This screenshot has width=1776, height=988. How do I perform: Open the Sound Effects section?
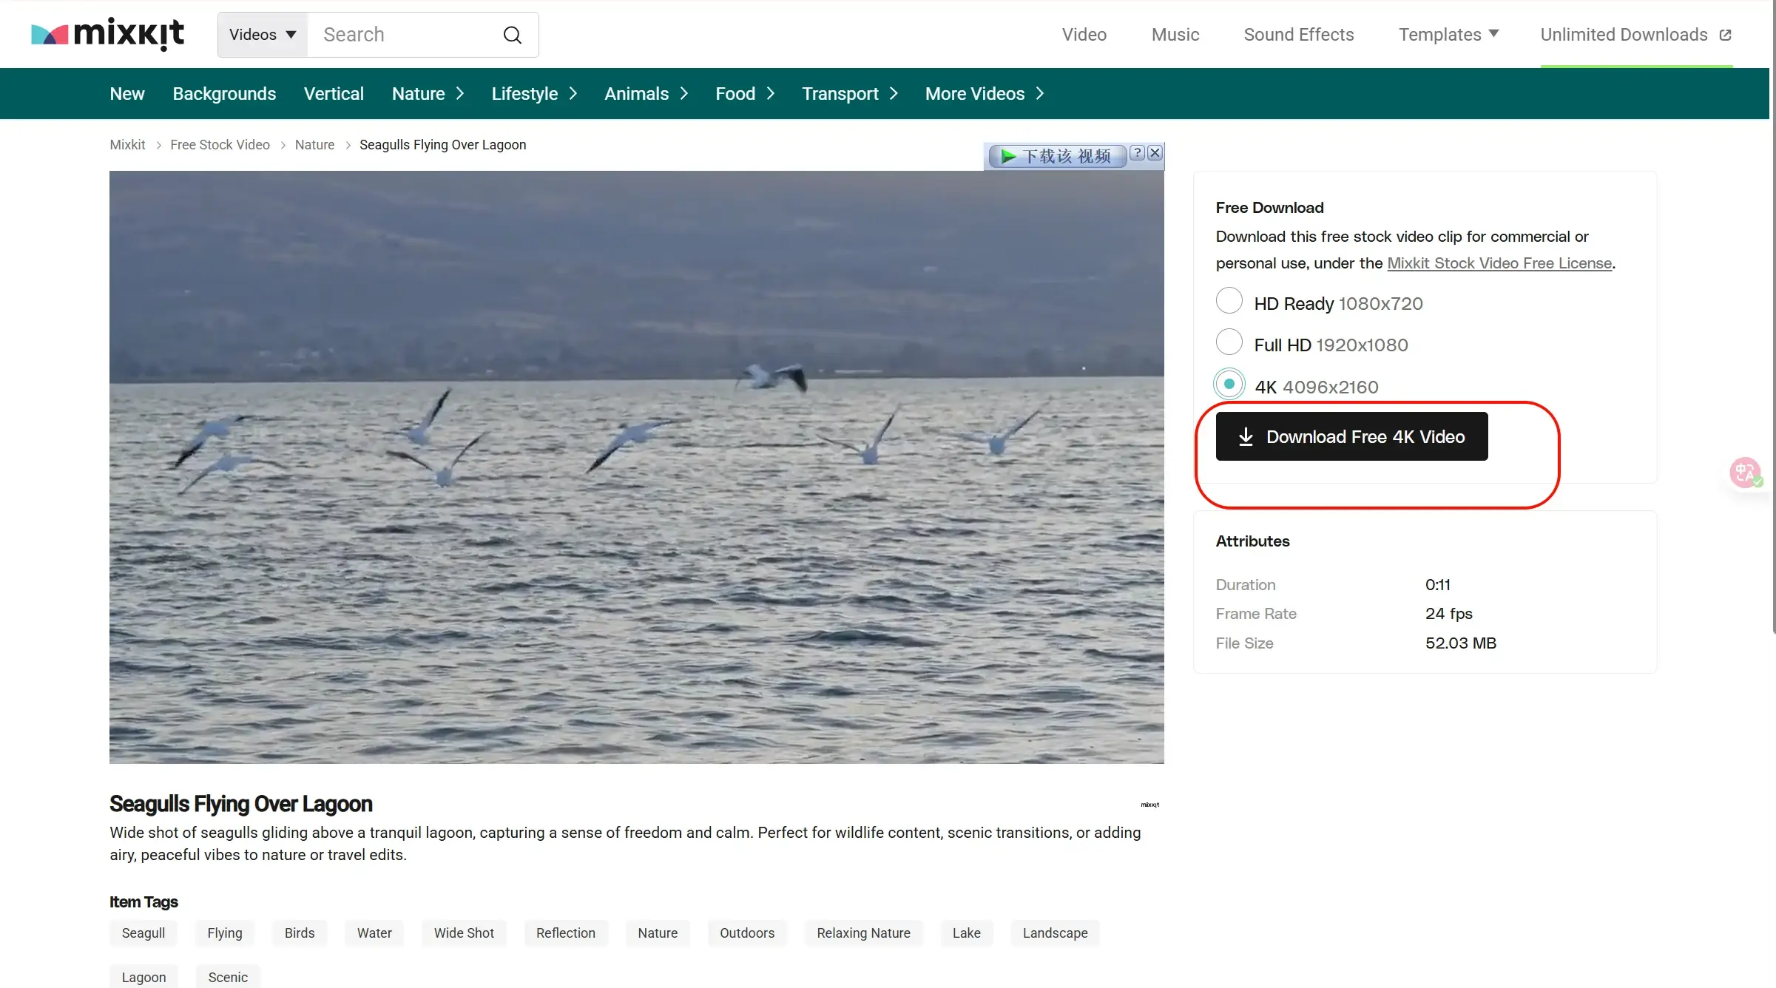click(x=1298, y=35)
